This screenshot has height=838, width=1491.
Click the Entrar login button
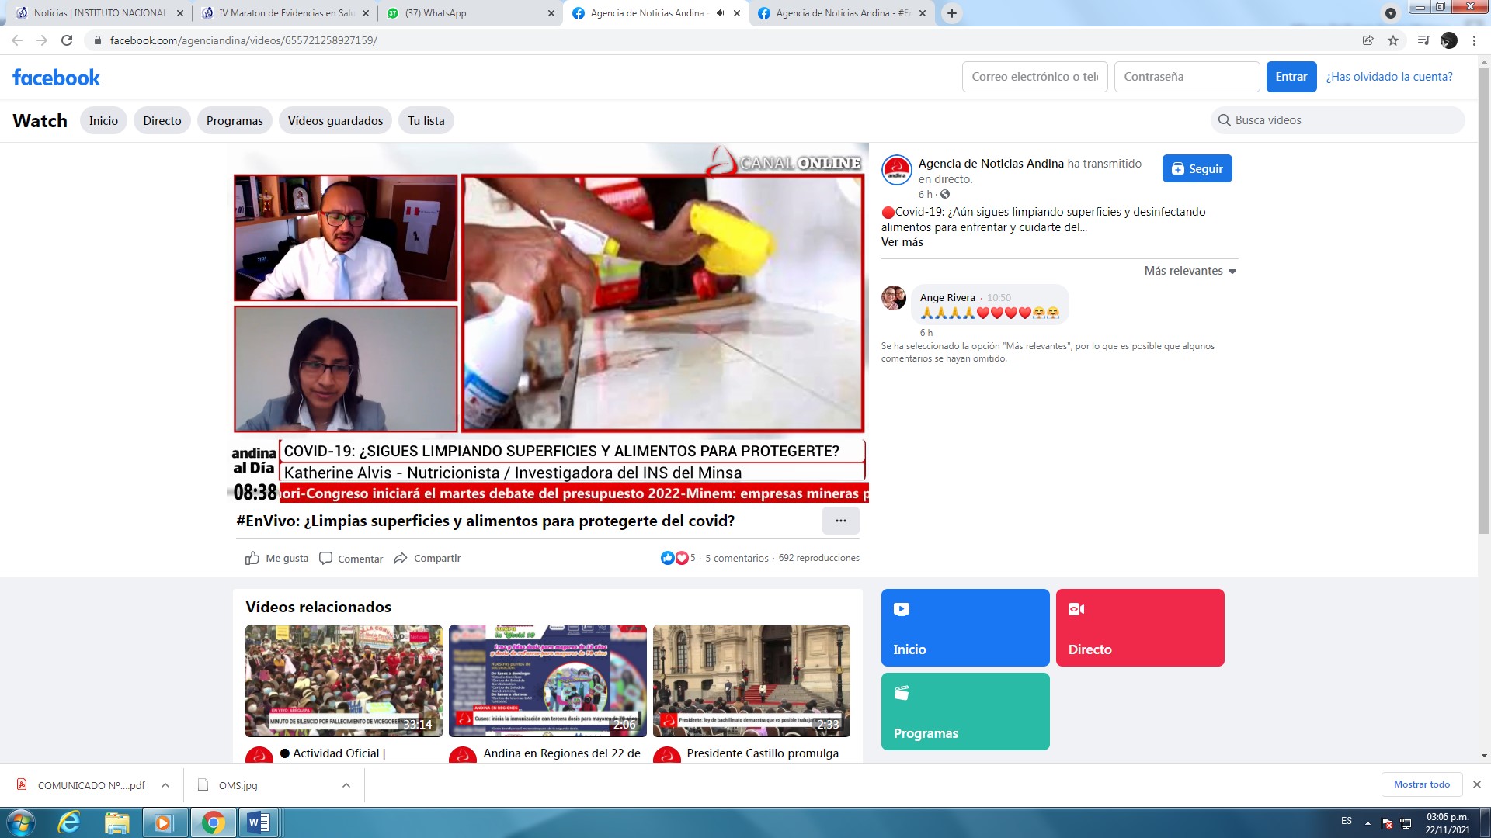[1291, 77]
